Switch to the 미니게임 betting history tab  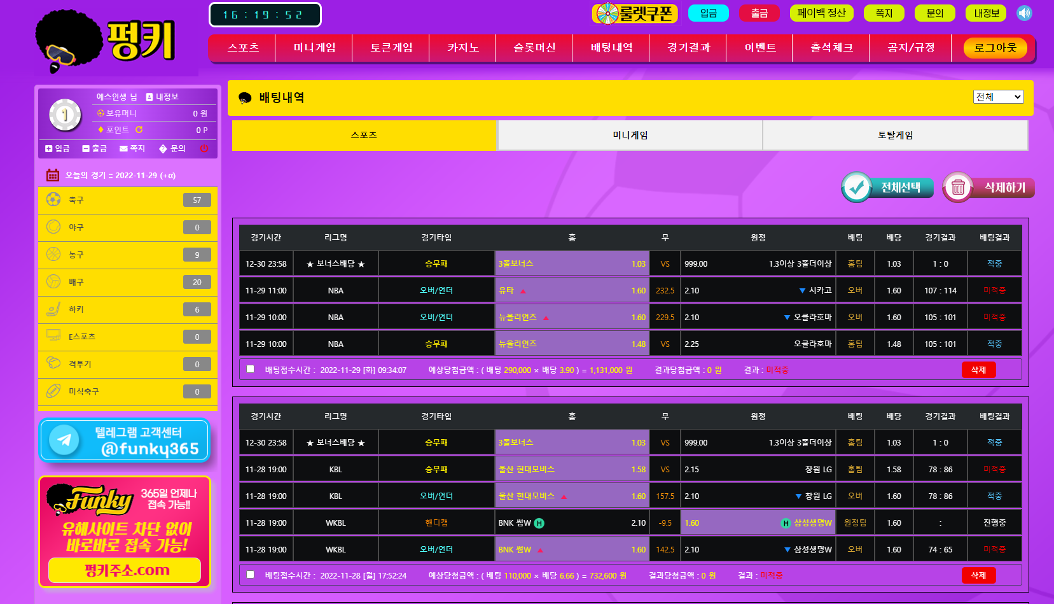point(630,135)
